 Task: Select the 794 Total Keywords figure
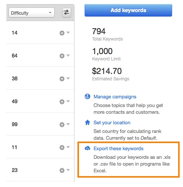99,31
